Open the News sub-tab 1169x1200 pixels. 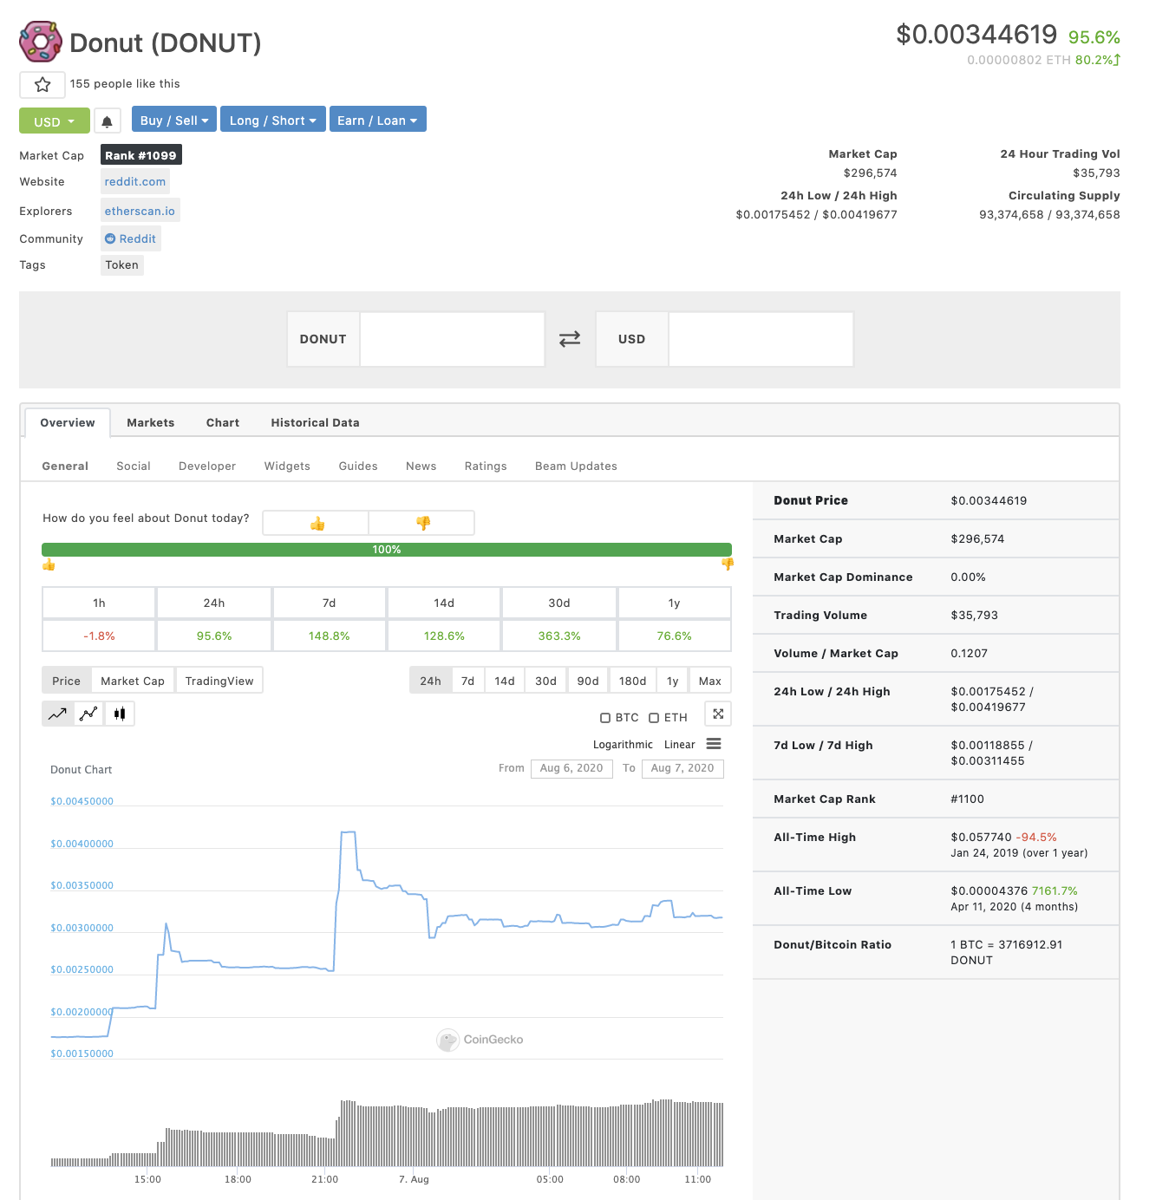pyautogui.click(x=421, y=466)
